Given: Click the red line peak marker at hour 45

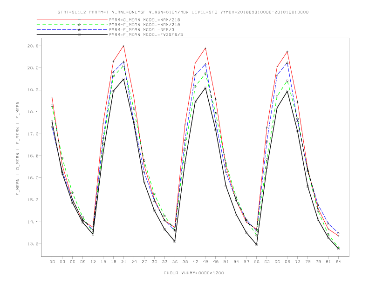Looking at the screenshot, I should click(x=205, y=48).
